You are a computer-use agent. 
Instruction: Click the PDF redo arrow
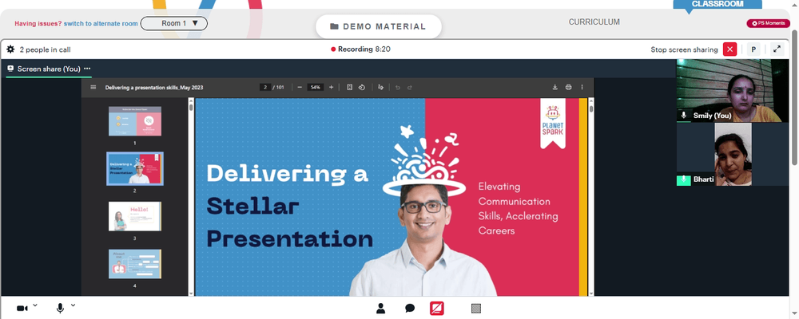(409, 87)
